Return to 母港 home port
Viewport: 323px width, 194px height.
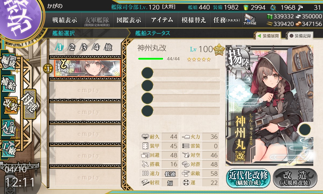[x=30, y=104]
